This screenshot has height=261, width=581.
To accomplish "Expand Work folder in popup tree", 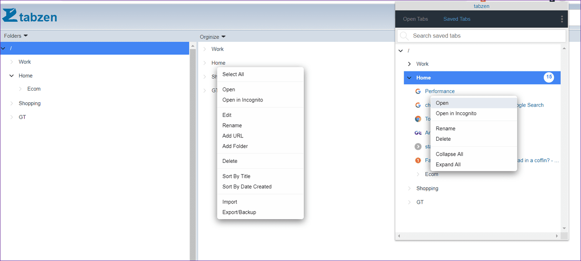I will coord(409,64).
